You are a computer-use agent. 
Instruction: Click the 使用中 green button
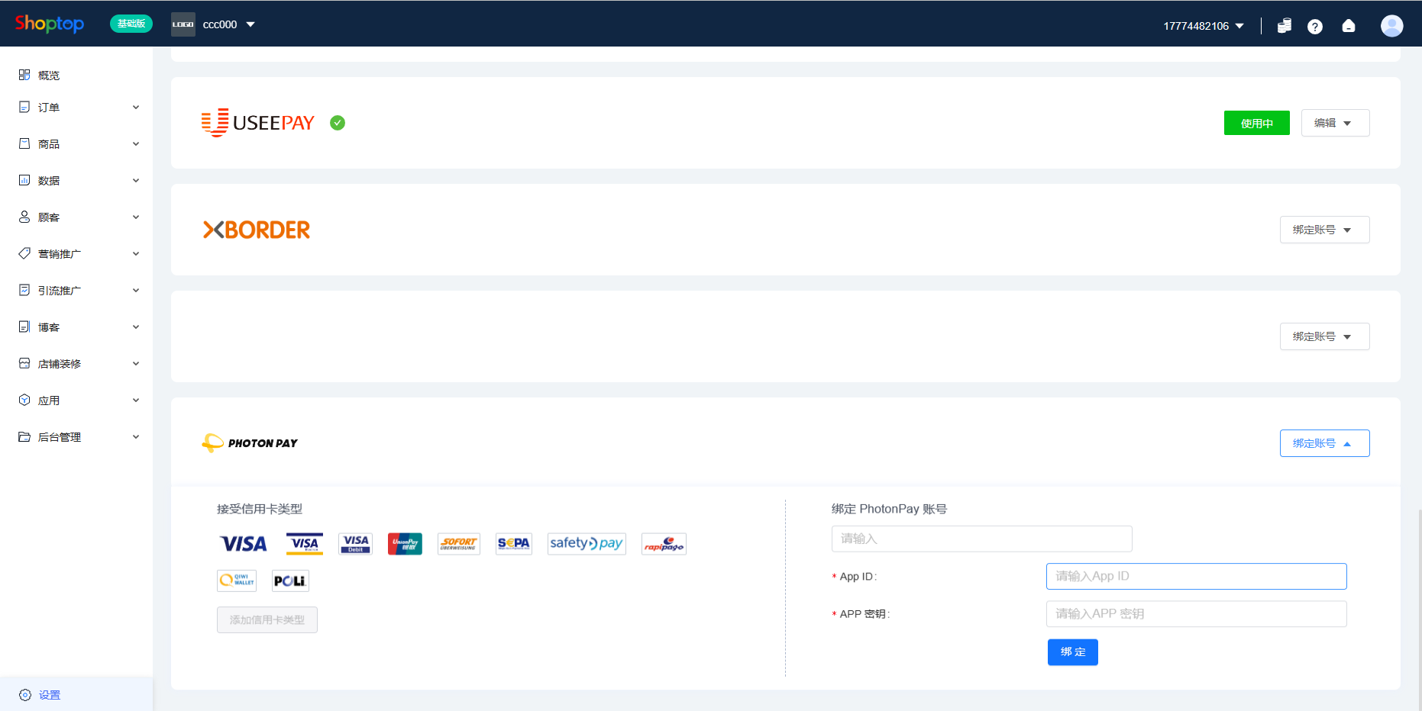pyautogui.click(x=1257, y=123)
